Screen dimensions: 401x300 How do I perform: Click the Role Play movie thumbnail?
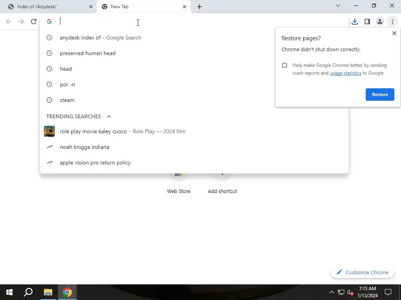[x=49, y=131]
